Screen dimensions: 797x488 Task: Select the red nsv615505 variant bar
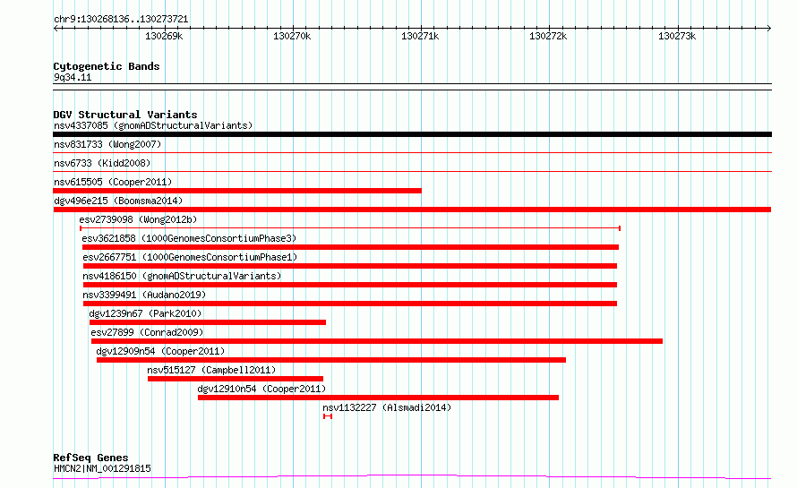tap(237, 191)
